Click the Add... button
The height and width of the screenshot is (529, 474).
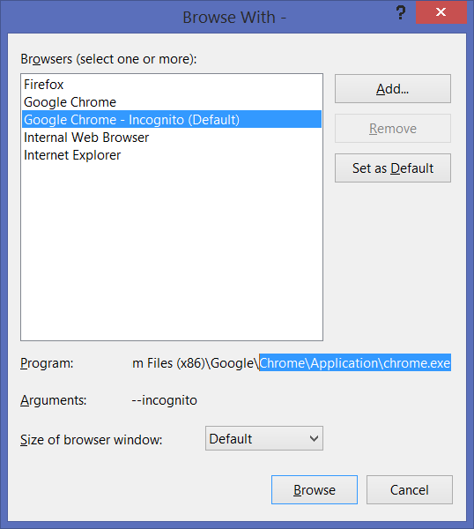(x=392, y=89)
